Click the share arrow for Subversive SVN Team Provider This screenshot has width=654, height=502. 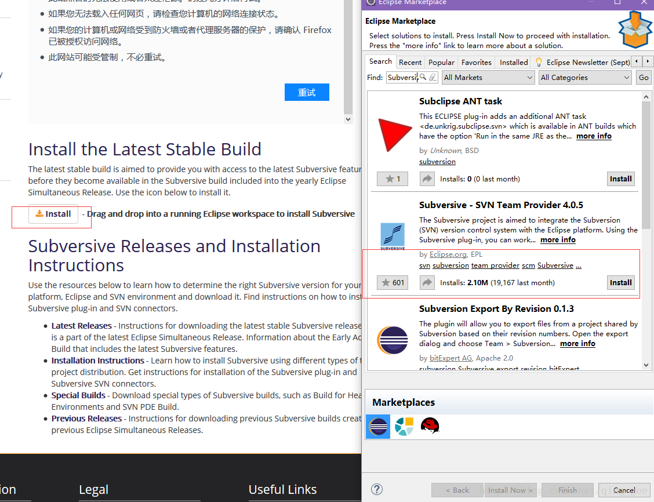(427, 283)
